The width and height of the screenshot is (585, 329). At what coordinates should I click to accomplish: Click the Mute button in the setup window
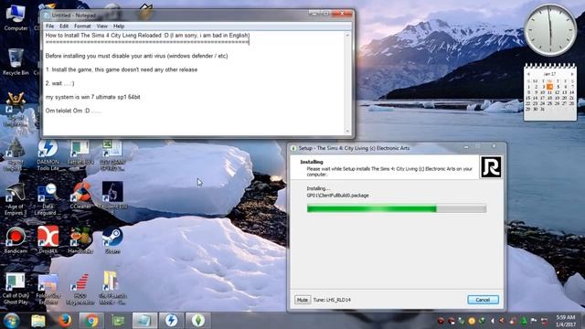click(303, 300)
